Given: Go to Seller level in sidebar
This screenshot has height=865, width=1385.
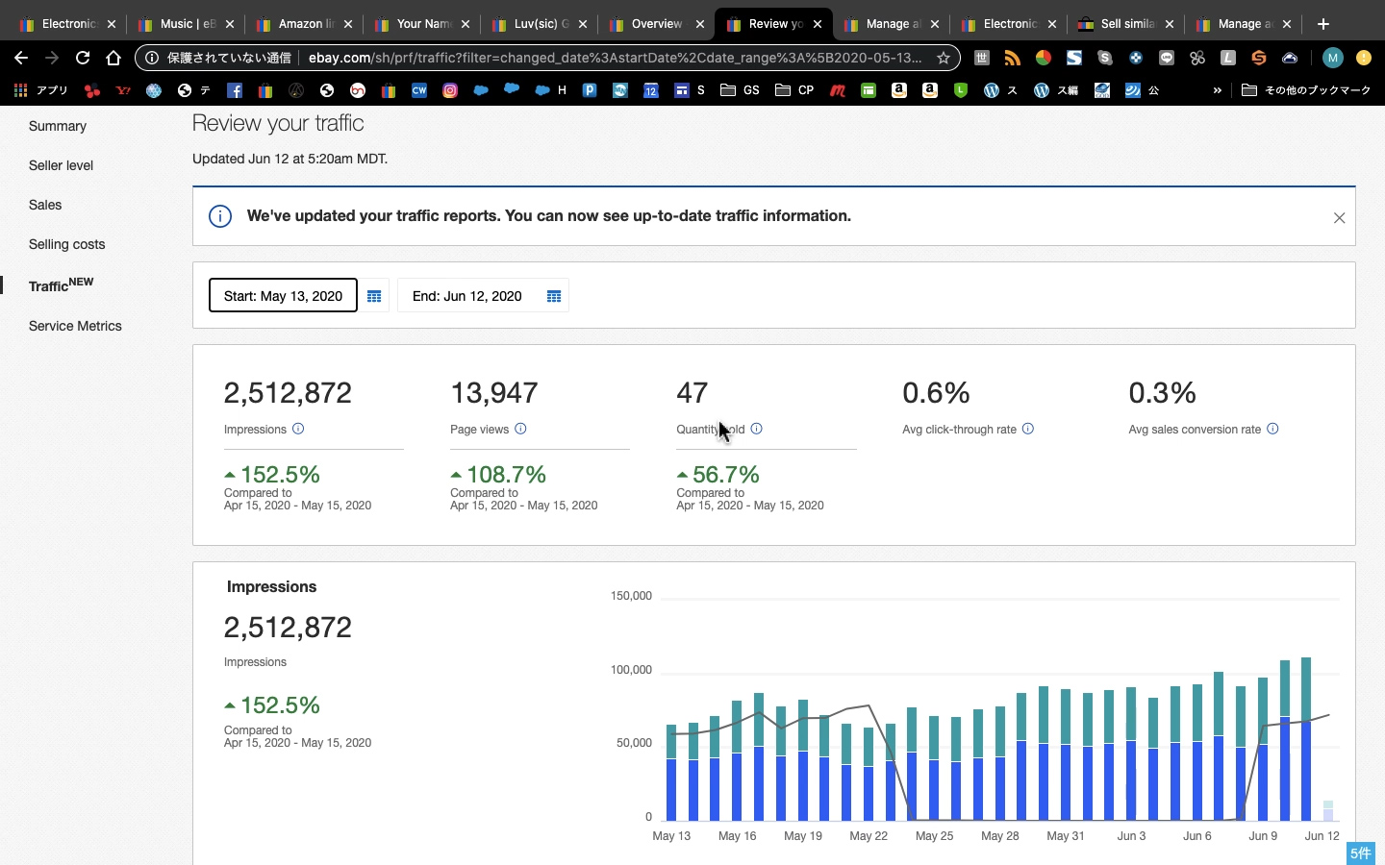Looking at the screenshot, I should click(61, 165).
